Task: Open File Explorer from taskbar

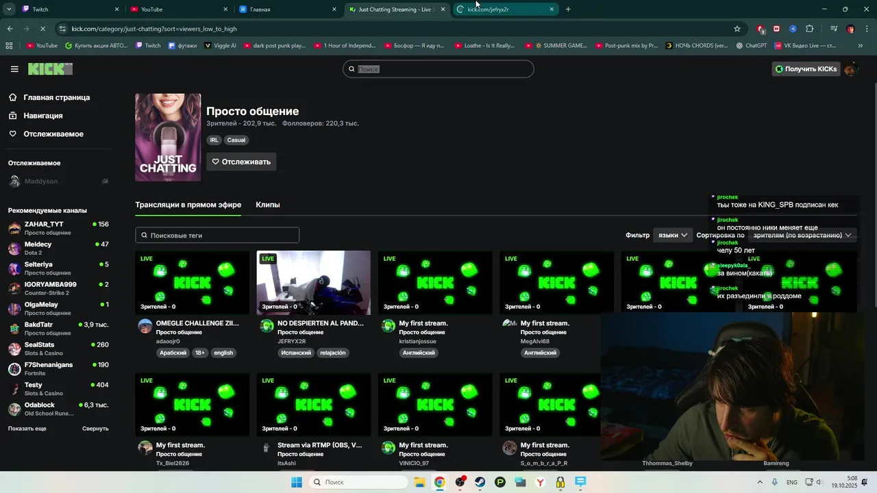Action: (419, 482)
